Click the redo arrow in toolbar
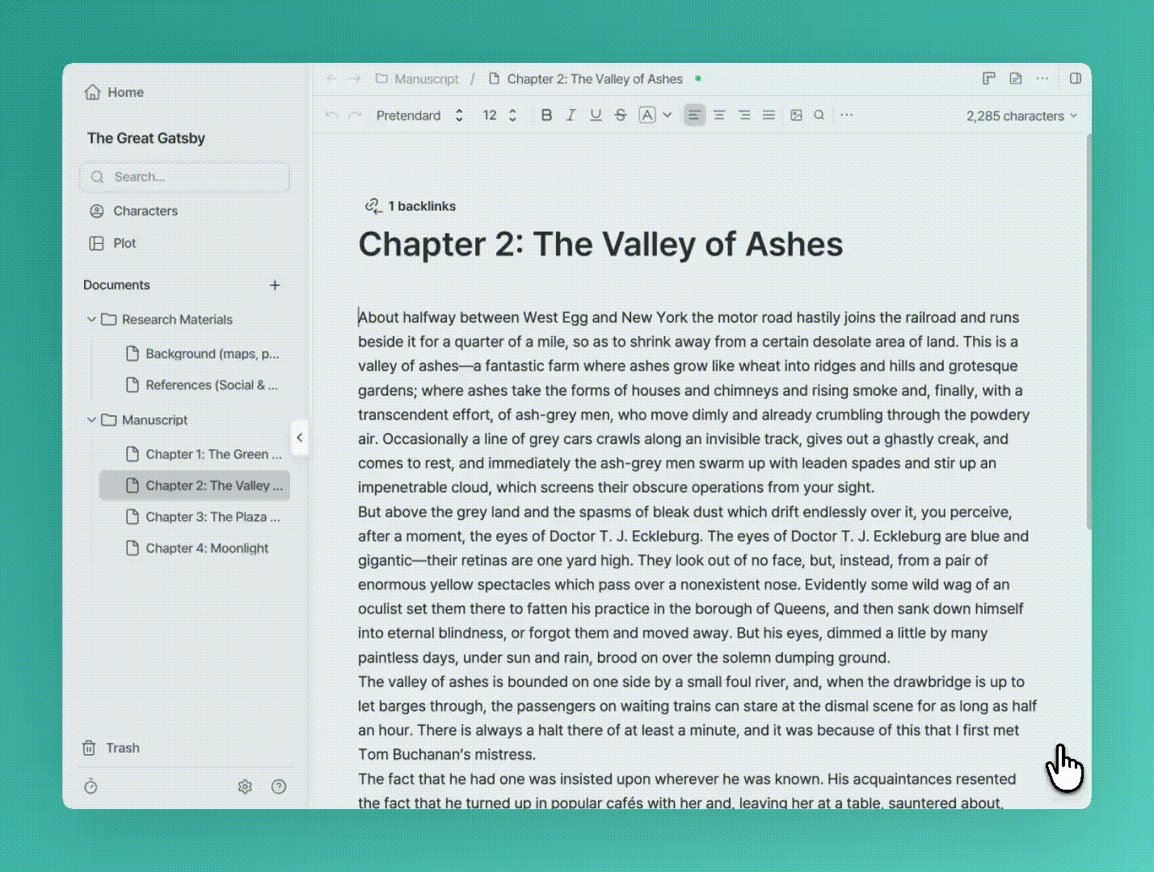This screenshot has height=872, width=1154. (x=354, y=115)
